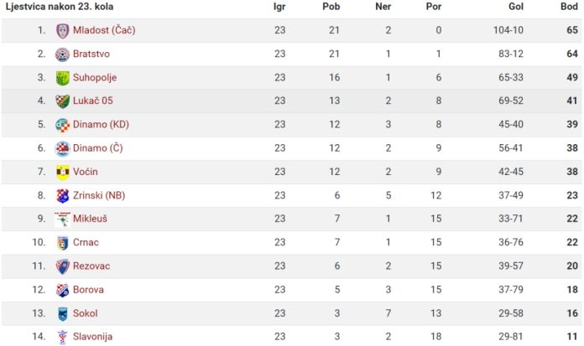Open the Rezovac team link
Screen dimensions: 584x346
(x=91, y=266)
